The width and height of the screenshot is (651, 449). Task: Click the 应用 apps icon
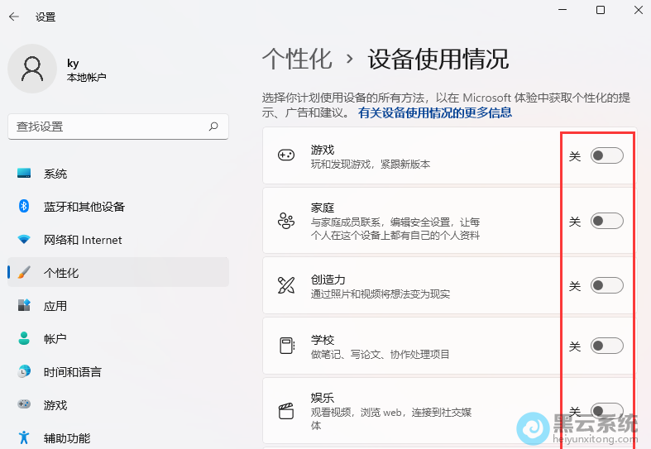pos(24,305)
